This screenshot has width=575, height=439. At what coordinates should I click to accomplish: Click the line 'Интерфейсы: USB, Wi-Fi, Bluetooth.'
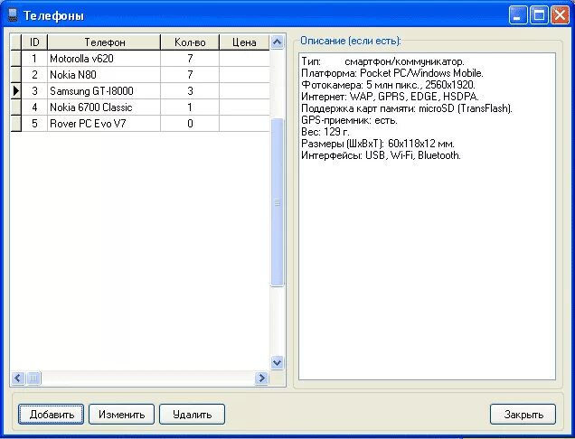(381, 155)
